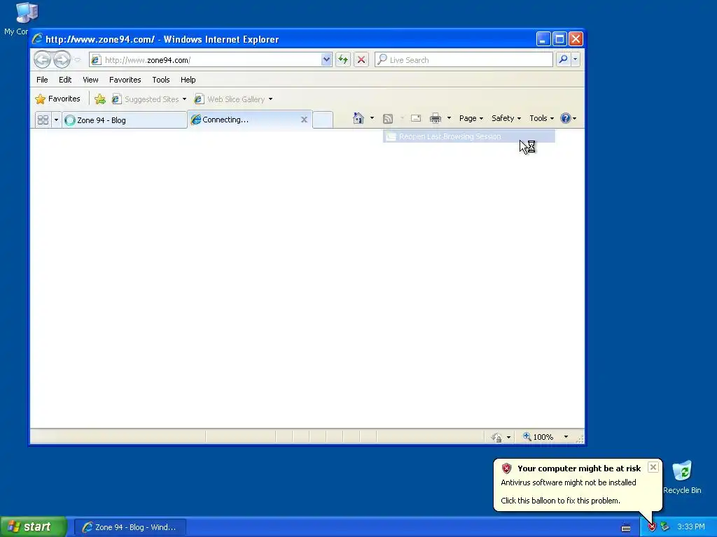Screen dimensions: 717x537
Task: Click Zone 94 - Blog taskbar button
Action: 130,527
